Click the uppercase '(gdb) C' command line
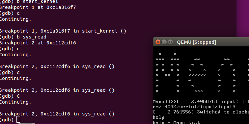The width and height of the screenshot is (249, 124). point(10,96)
